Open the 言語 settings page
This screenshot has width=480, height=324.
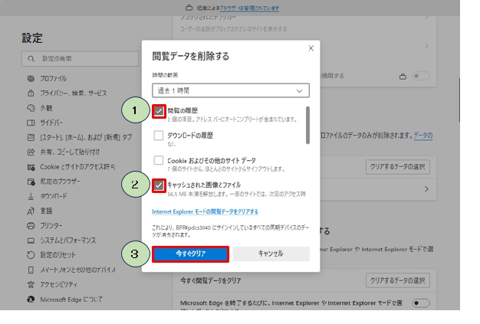pos(47,211)
